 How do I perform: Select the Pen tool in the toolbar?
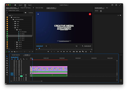[x=7, y=68]
